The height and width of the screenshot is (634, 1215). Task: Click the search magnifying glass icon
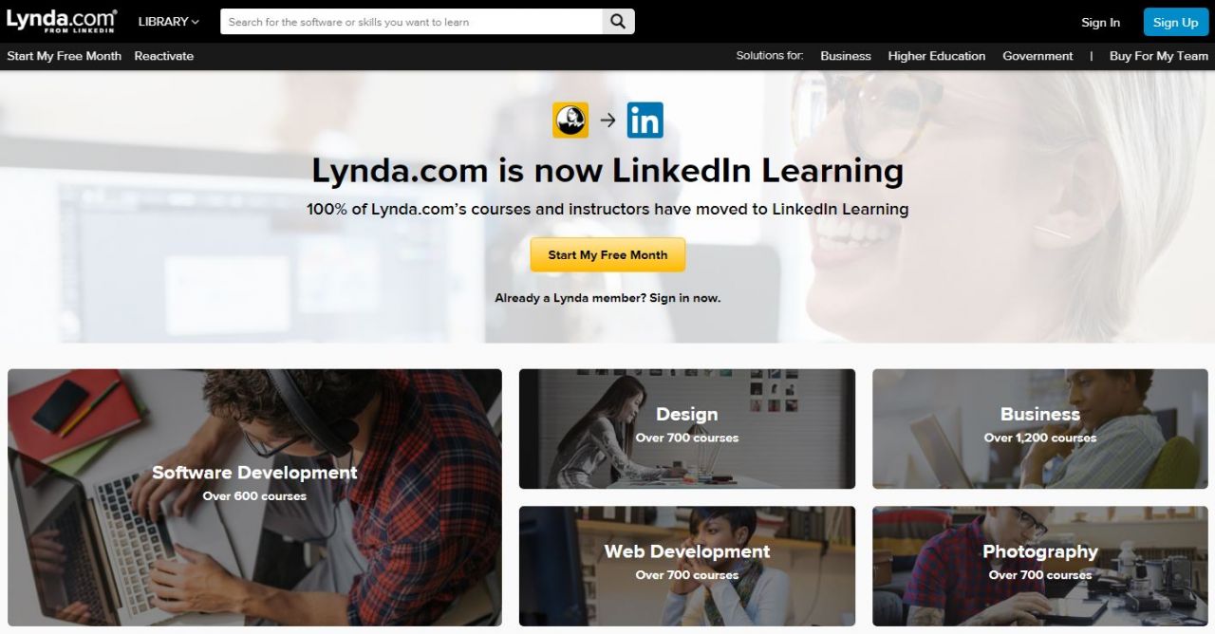[618, 22]
